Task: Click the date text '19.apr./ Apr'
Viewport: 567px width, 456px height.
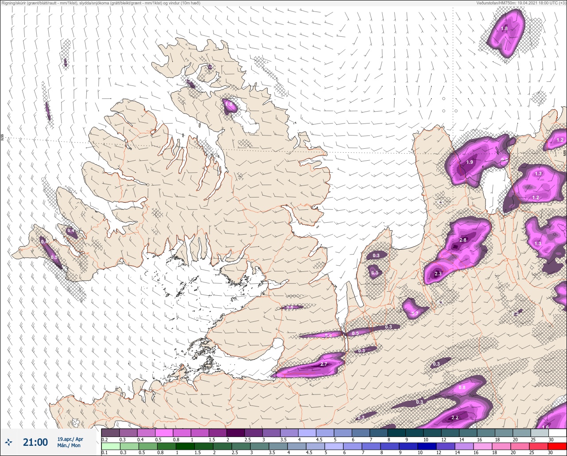Action: pyautogui.click(x=70, y=439)
